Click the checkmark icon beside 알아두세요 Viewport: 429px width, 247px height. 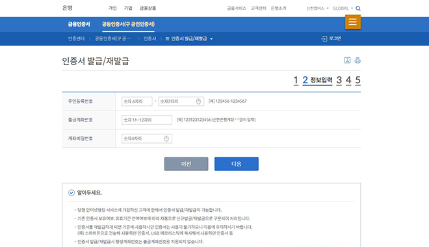point(71,193)
